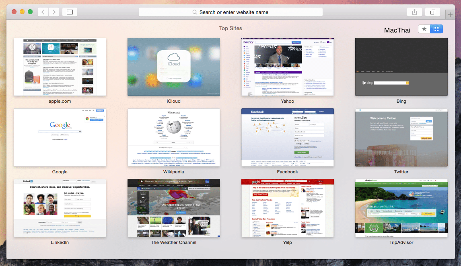Go forward with the right arrow button

54,12
